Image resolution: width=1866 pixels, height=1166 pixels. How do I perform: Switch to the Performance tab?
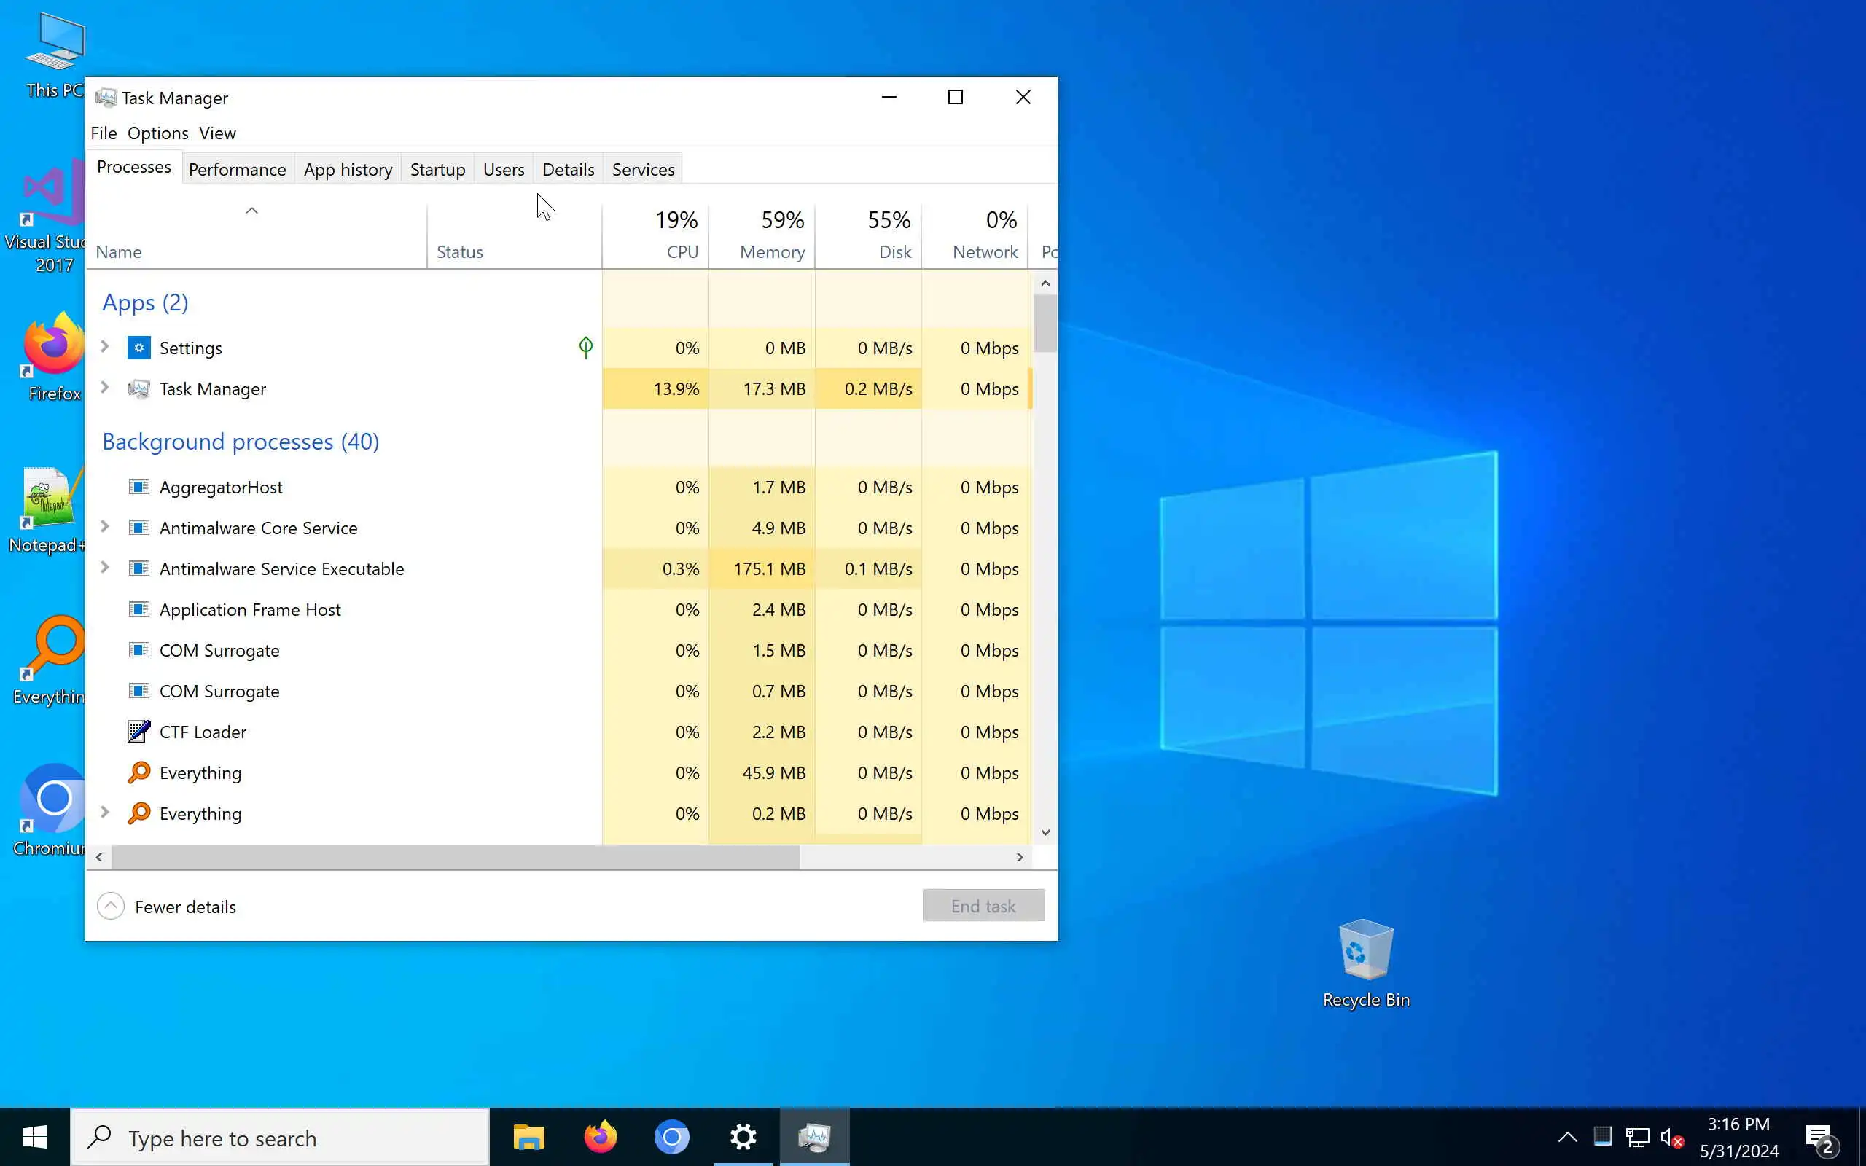237,170
